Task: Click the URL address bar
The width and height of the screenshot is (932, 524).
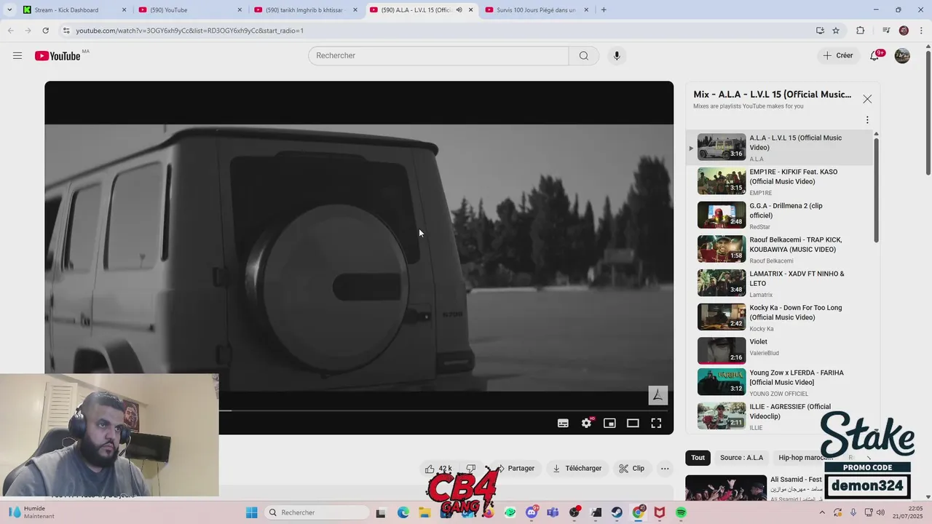Action: pyautogui.click(x=437, y=31)
